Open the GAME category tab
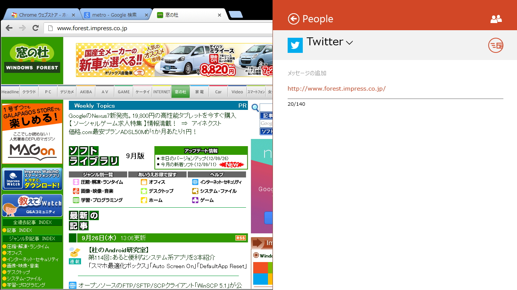Image resolution: width=517 pixels, height=290 pixels. pos(124,91)
